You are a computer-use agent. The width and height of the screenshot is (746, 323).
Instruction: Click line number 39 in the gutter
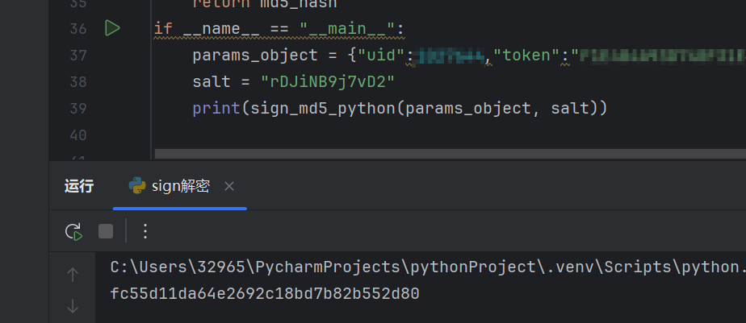coord(78,108)
